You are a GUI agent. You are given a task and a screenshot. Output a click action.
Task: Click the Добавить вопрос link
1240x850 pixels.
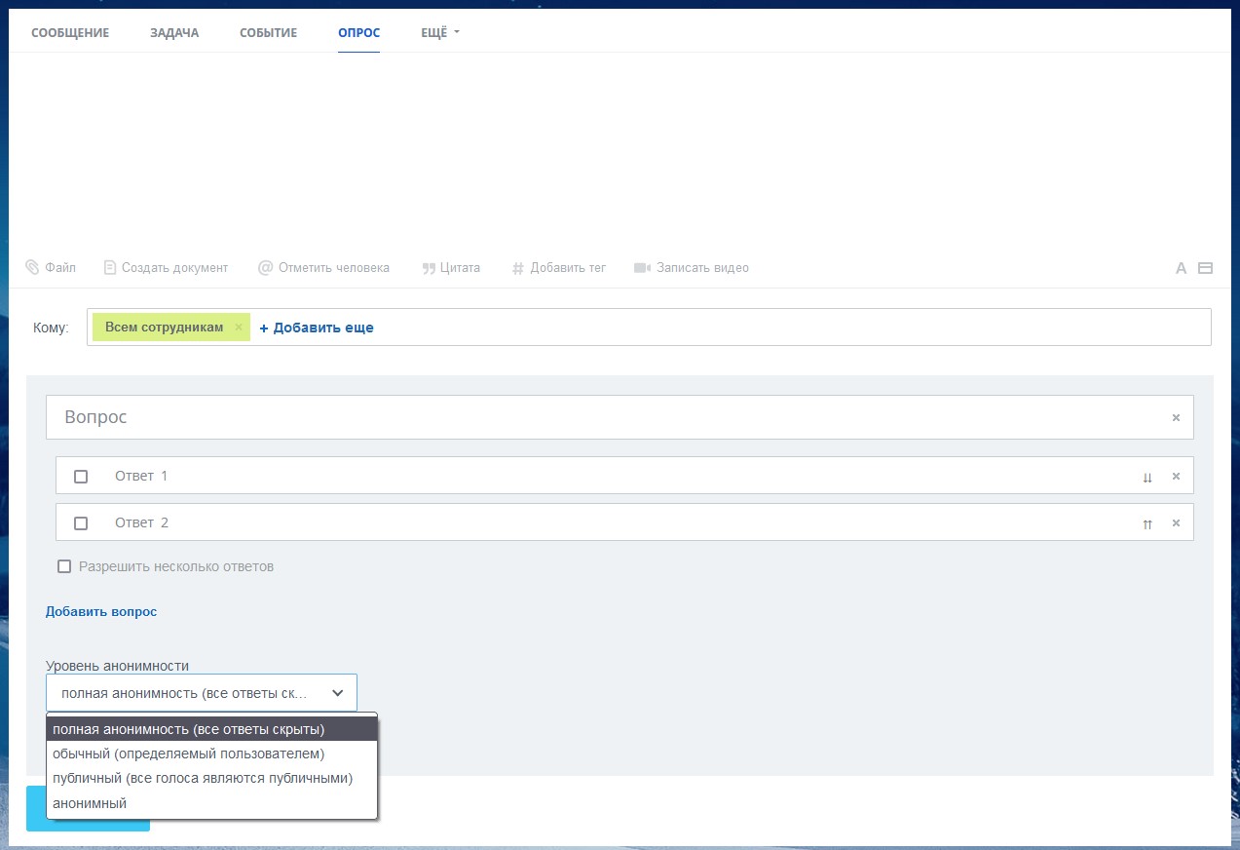(x=101, y=612)
